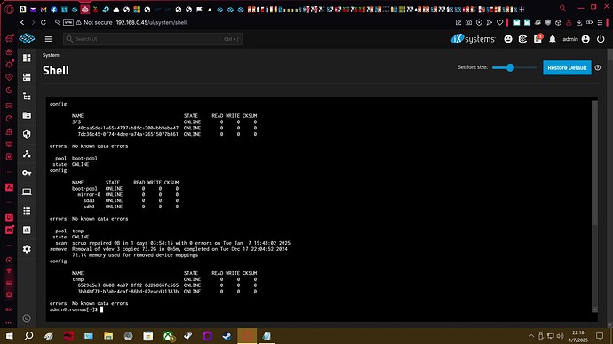Open Virtualization laptop sidebar icon
The width and height of the screenshot is (613, 344).
coord(27,192)
